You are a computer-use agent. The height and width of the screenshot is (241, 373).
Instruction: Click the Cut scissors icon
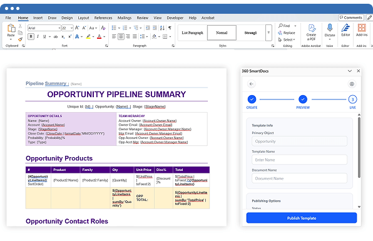(x=20, y=26)
